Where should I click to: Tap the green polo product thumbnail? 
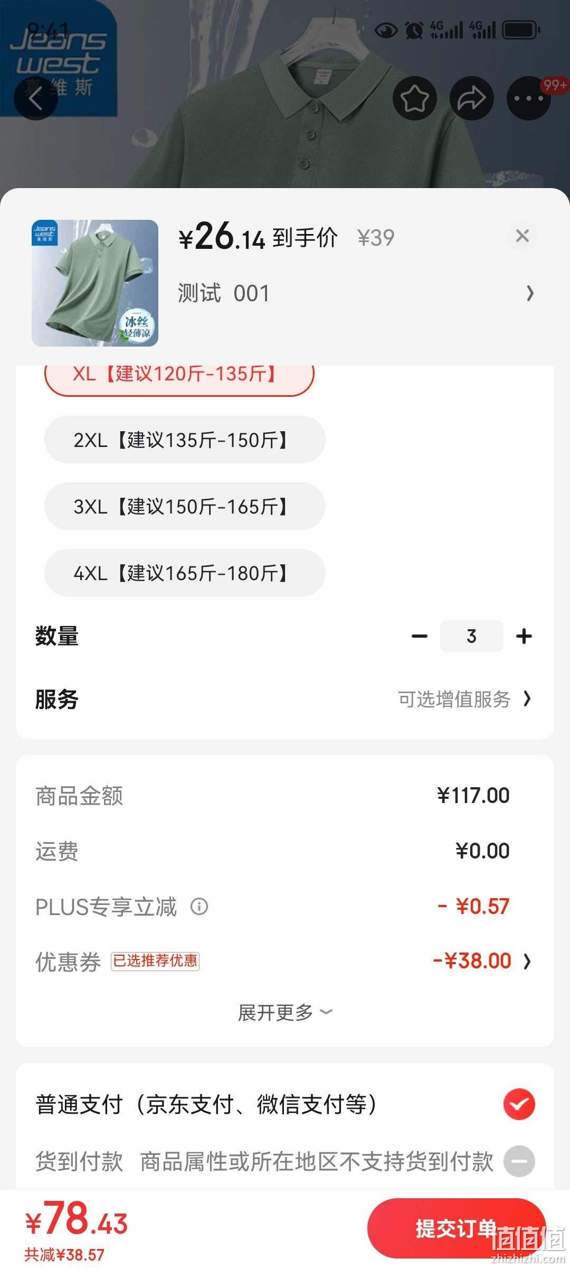pyautogui.click(x=95, y=283)
